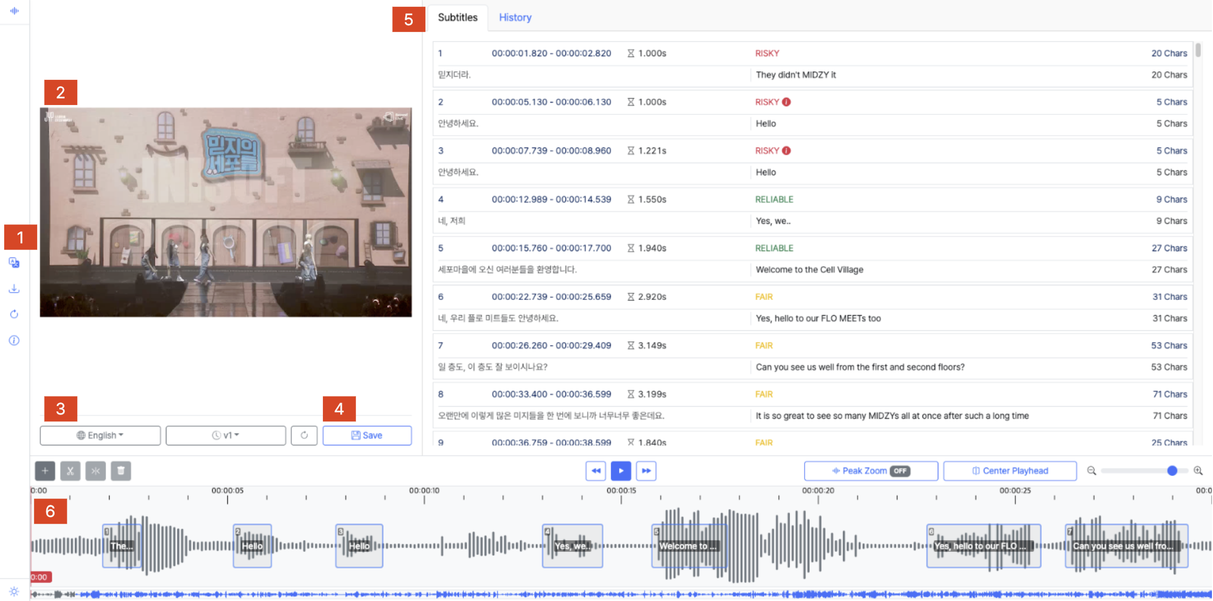
Task: Click the Center Playhead button
Action: 1010,471
